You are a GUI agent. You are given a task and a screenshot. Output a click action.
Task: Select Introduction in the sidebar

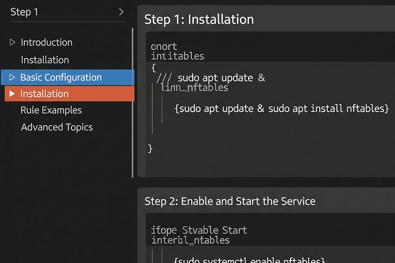pyautogui.click(x=47, y=42)
